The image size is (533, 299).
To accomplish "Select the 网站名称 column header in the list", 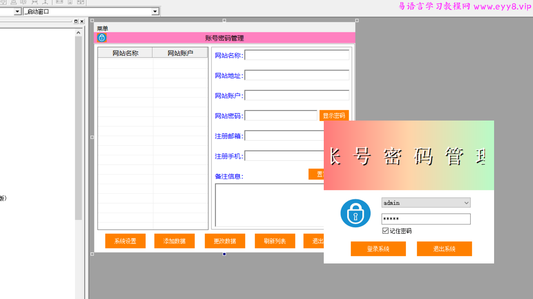I will [125, 53].
